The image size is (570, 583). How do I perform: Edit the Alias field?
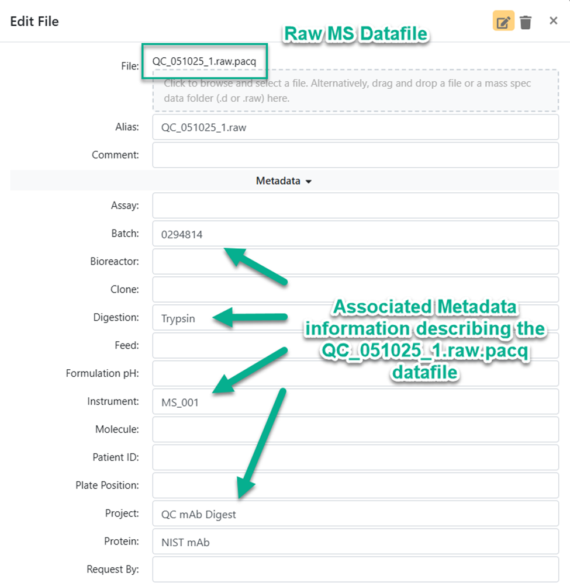pyautogui.click(x=355, y=127)
